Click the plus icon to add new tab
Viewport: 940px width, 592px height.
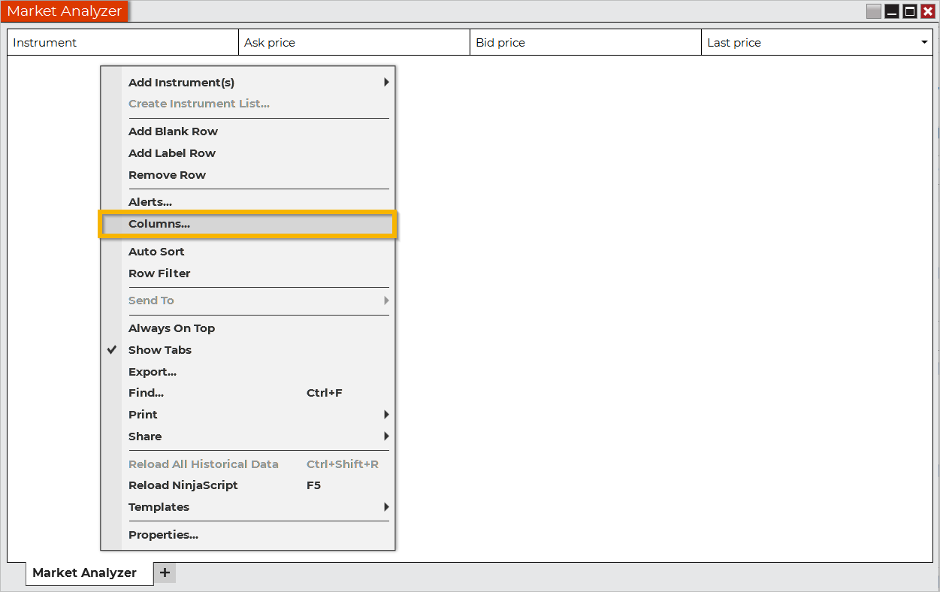(165, 573)
